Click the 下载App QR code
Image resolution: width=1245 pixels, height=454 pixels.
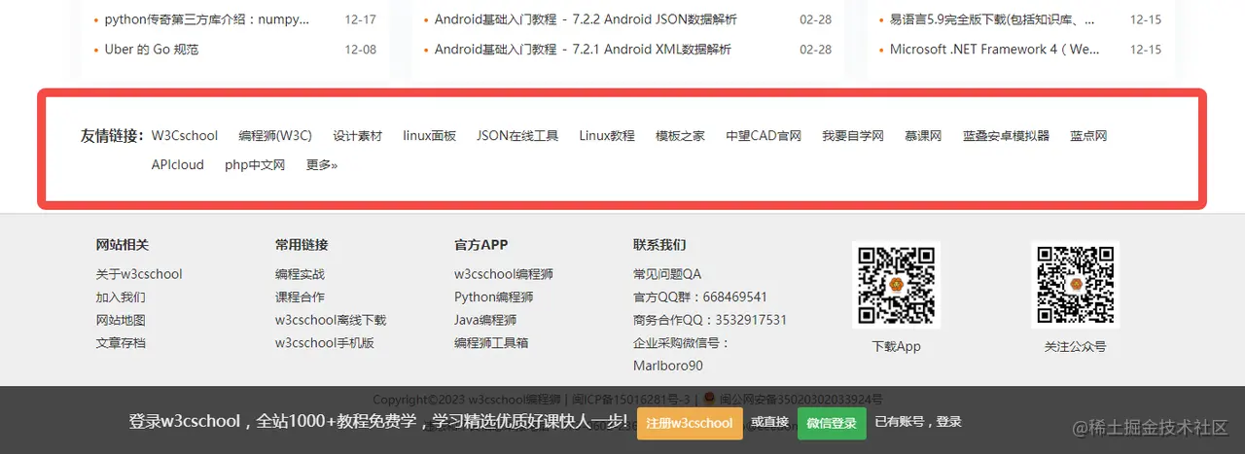point(896,285)
